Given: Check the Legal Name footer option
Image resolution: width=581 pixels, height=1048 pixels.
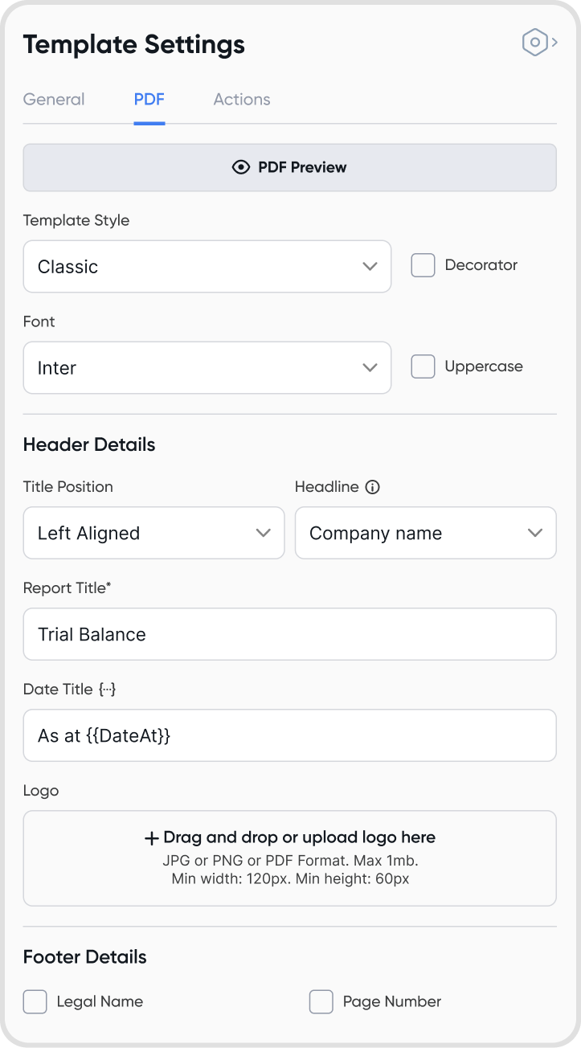Looking at the screenshot, I should tap(35, 1001).
